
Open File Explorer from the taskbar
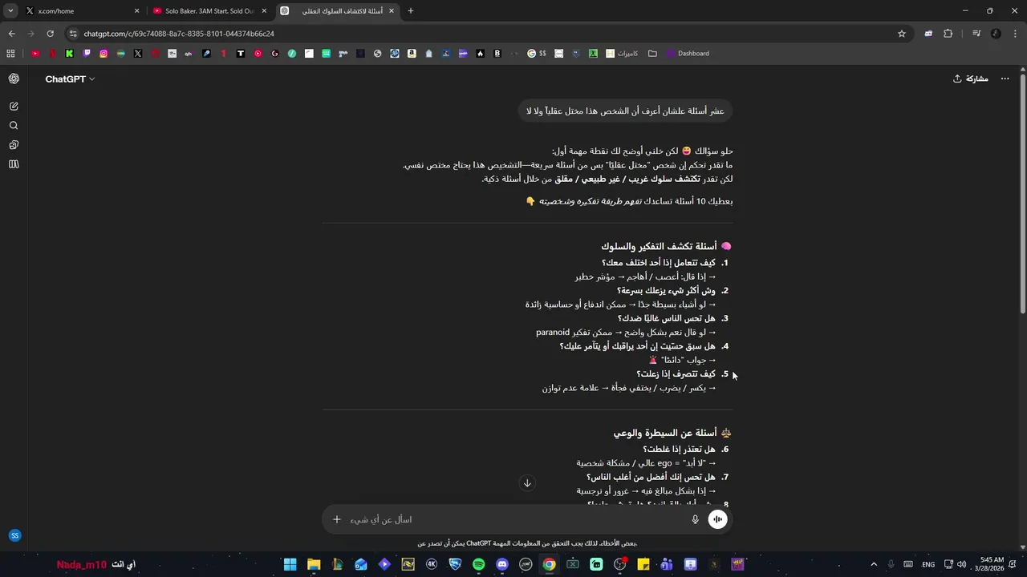pos(314,564)
